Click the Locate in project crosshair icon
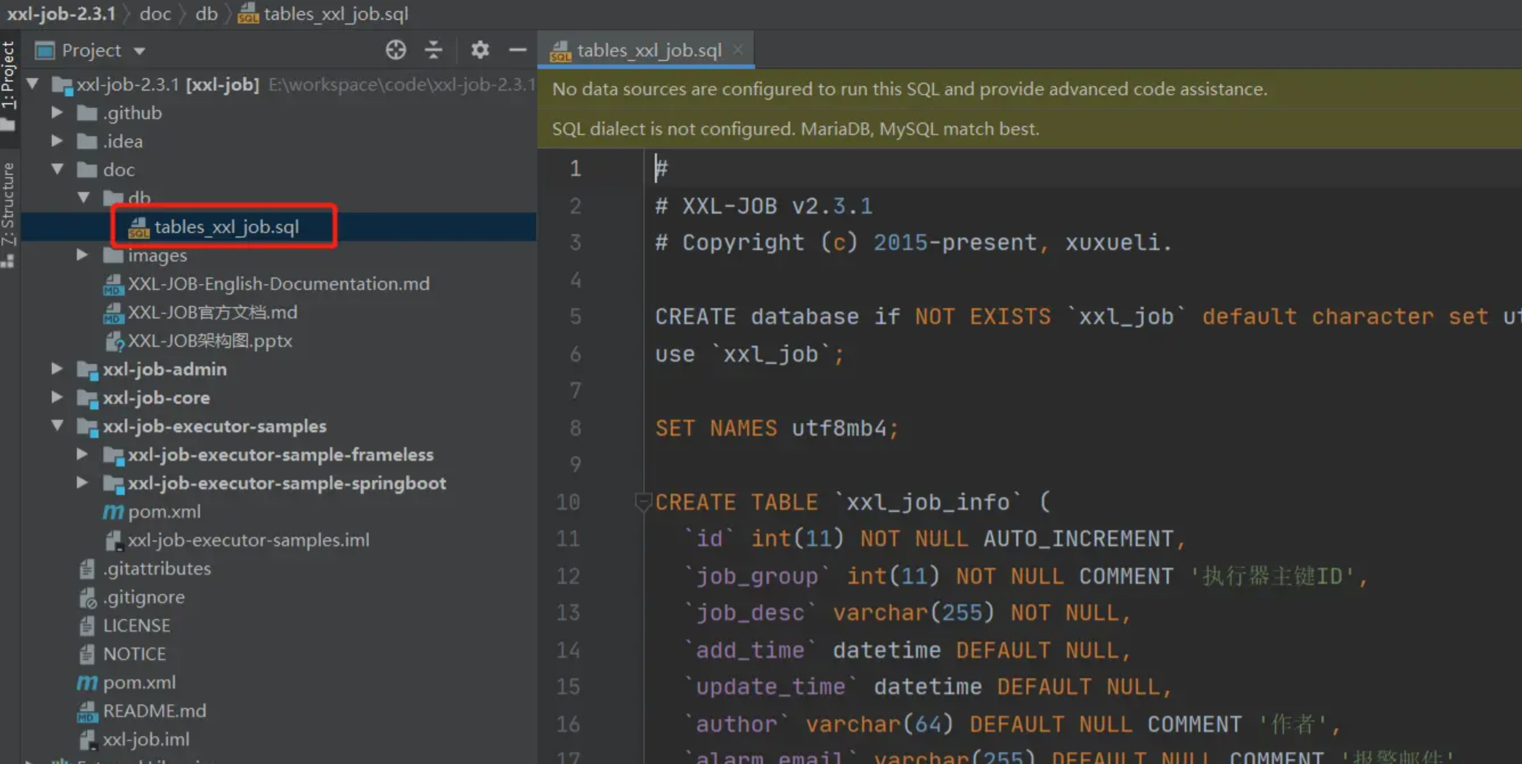The image size is (1522, 764). 396,50
